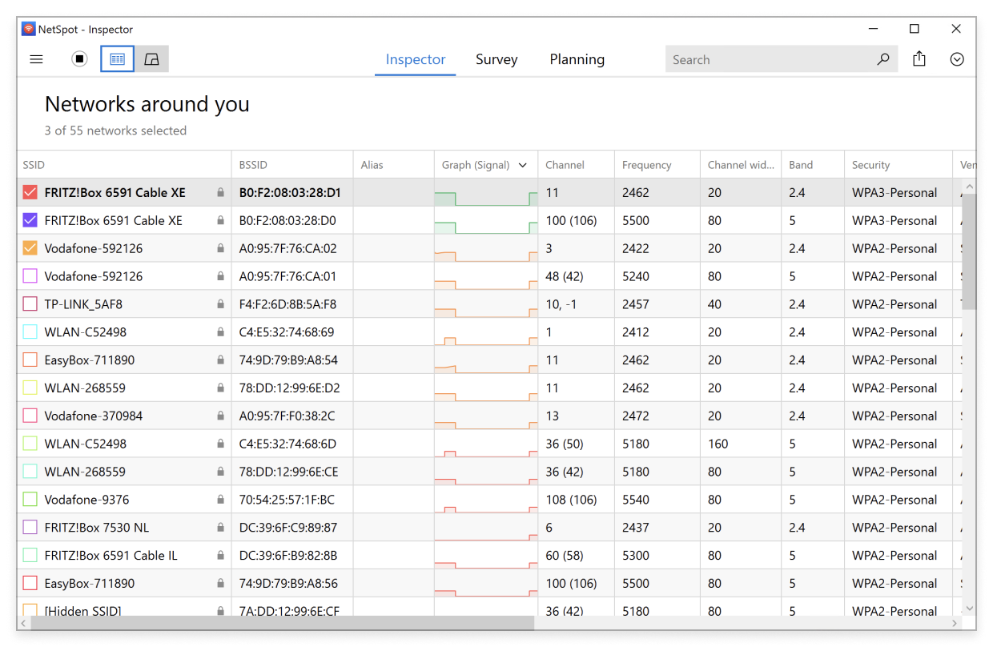Click BSSID 78:DD:12:99:6E:CE
Viewport: 993px width, 647px height.
[288, 472]
